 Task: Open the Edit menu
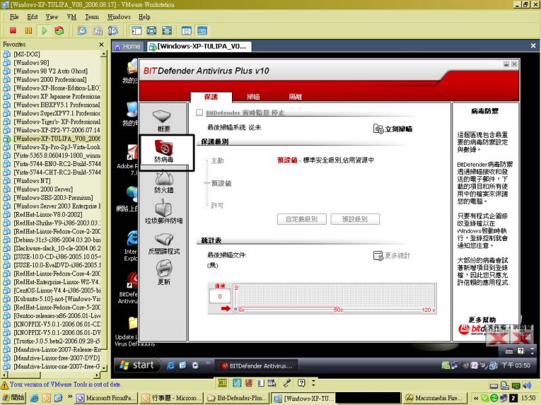[32, 16]
